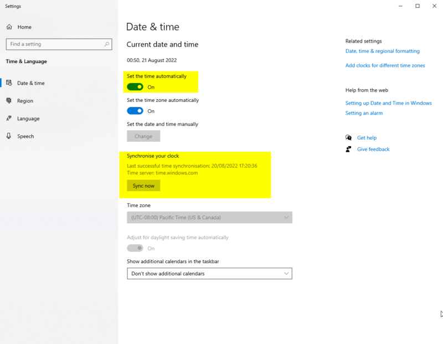443x344 pixels.
Task: Disable Set the time automatically
Action: coord(136,87)
